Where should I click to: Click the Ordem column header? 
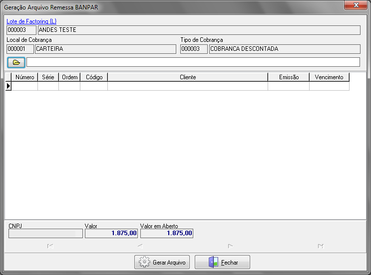[x=69, y=77]
